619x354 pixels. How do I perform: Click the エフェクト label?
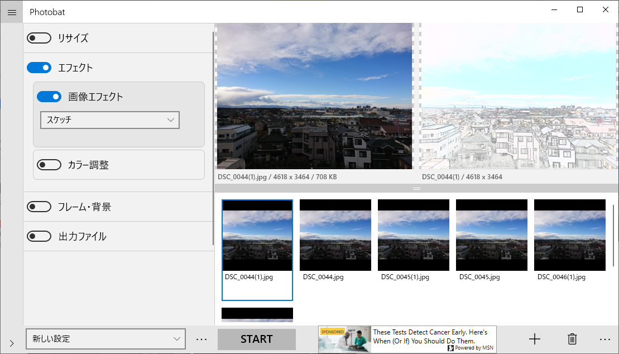pos(75,68)
